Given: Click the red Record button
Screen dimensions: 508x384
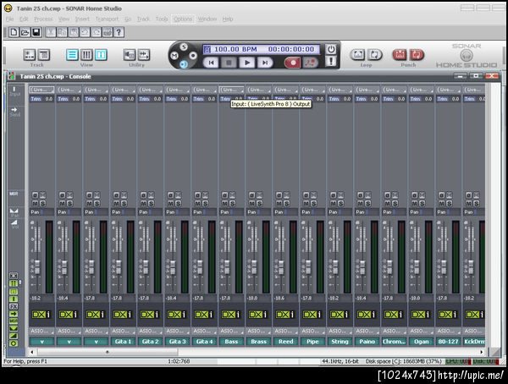Looking at the screenshot, I should 293,63.
